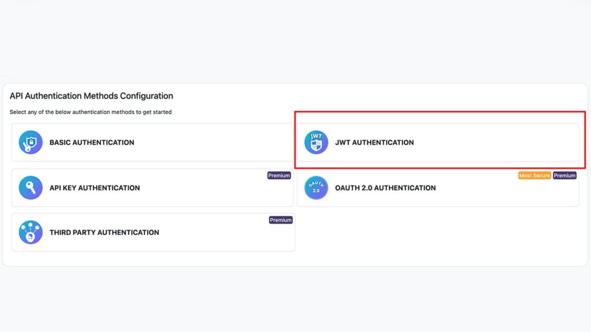Click the Basic Authentication shield icon
The height and width of the screenshot is (332, 591).
click(31, 142)
